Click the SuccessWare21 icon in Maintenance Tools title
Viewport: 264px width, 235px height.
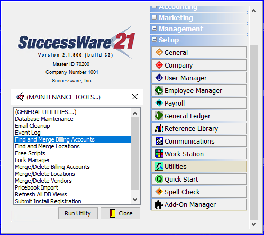coord(20,97)
